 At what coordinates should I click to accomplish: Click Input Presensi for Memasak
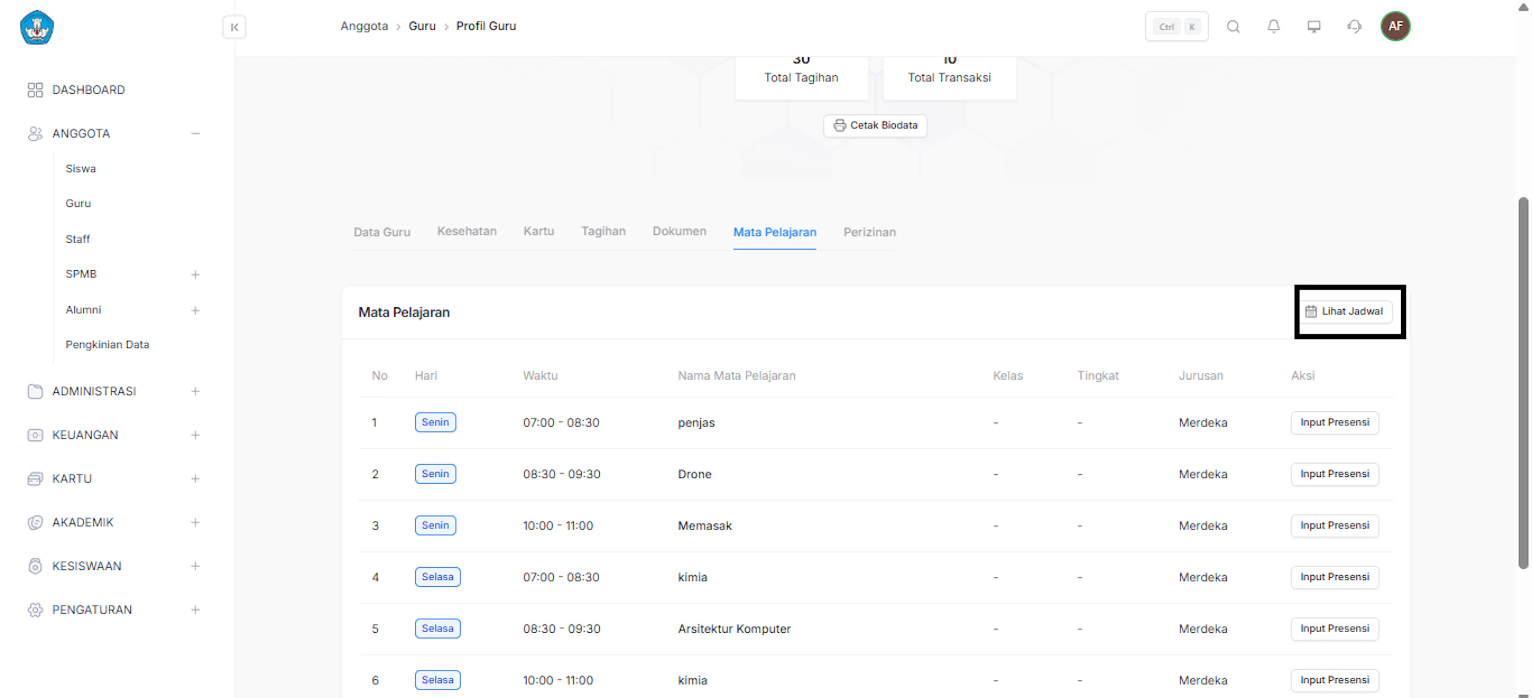(1335, 526)
